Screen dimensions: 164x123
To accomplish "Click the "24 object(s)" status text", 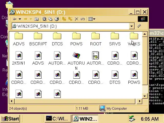I will point(18,108).
